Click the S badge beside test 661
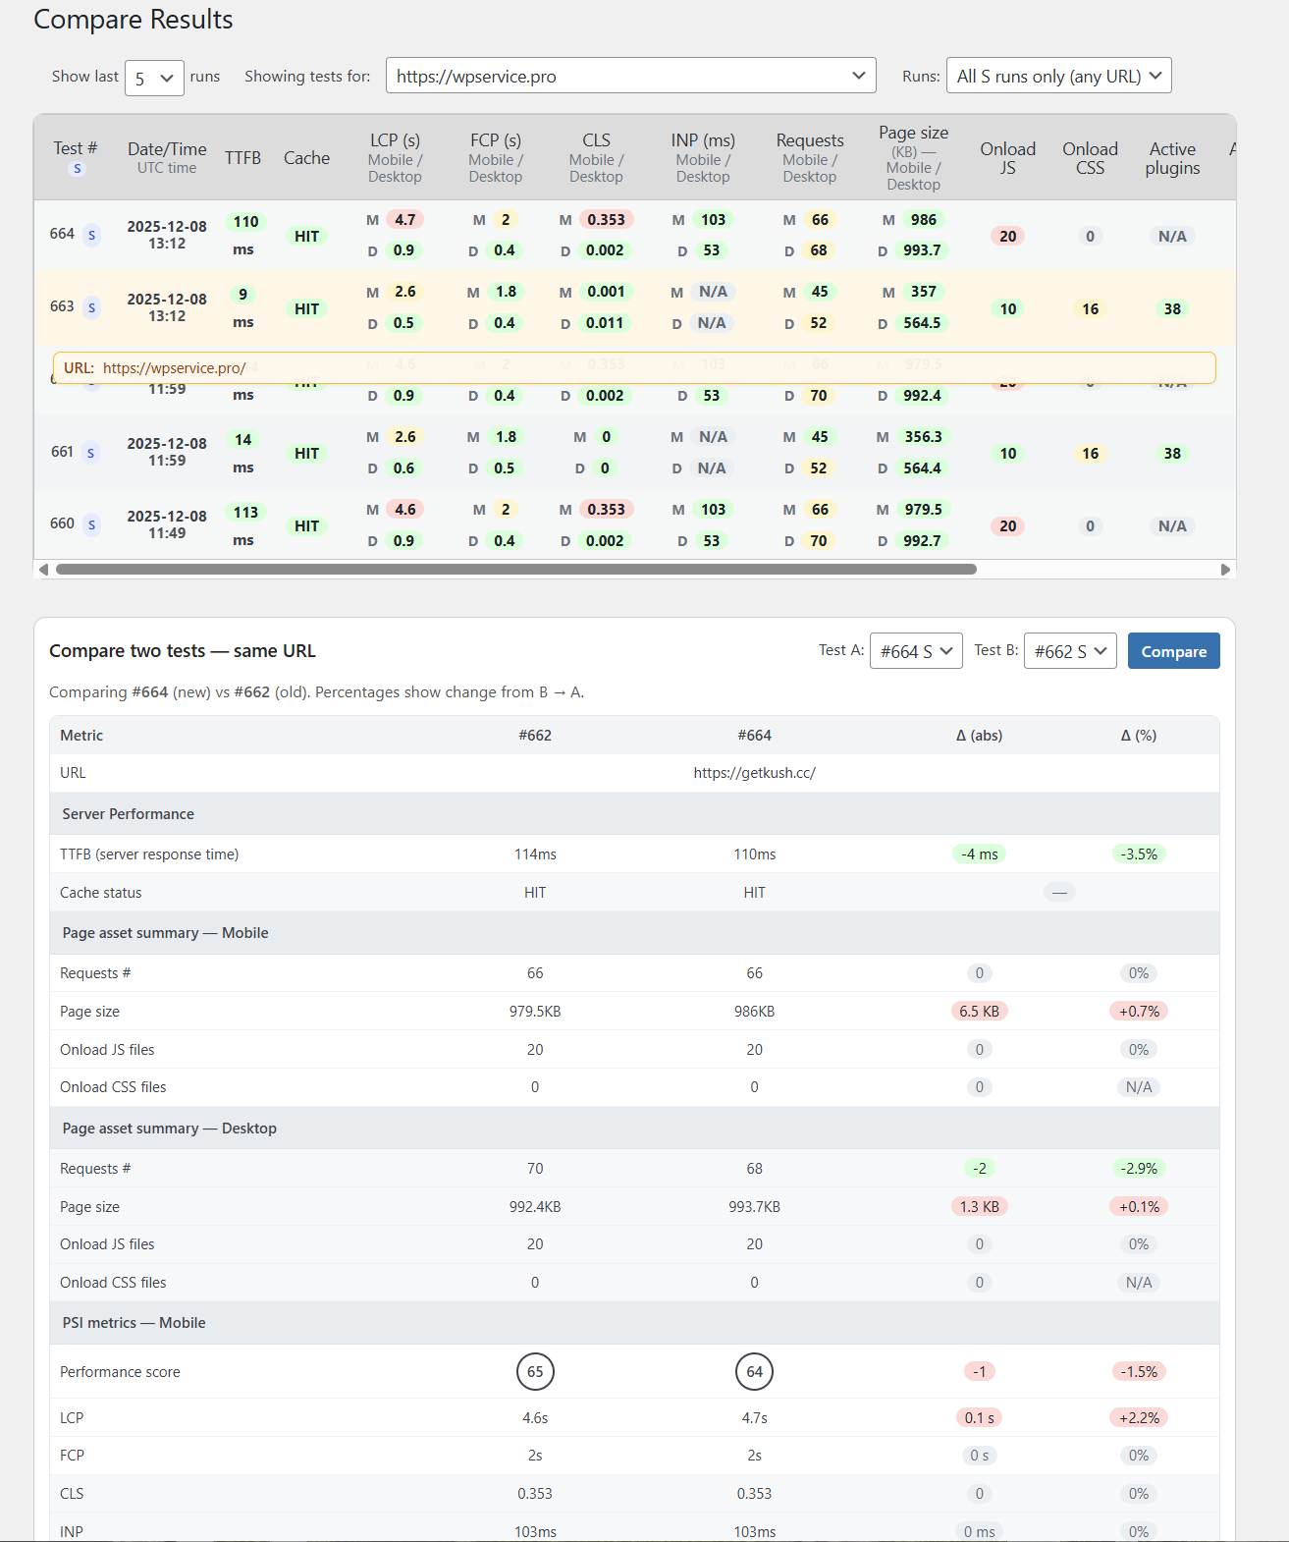This screenshot has width=1289, height=1542. pos(90,453)
